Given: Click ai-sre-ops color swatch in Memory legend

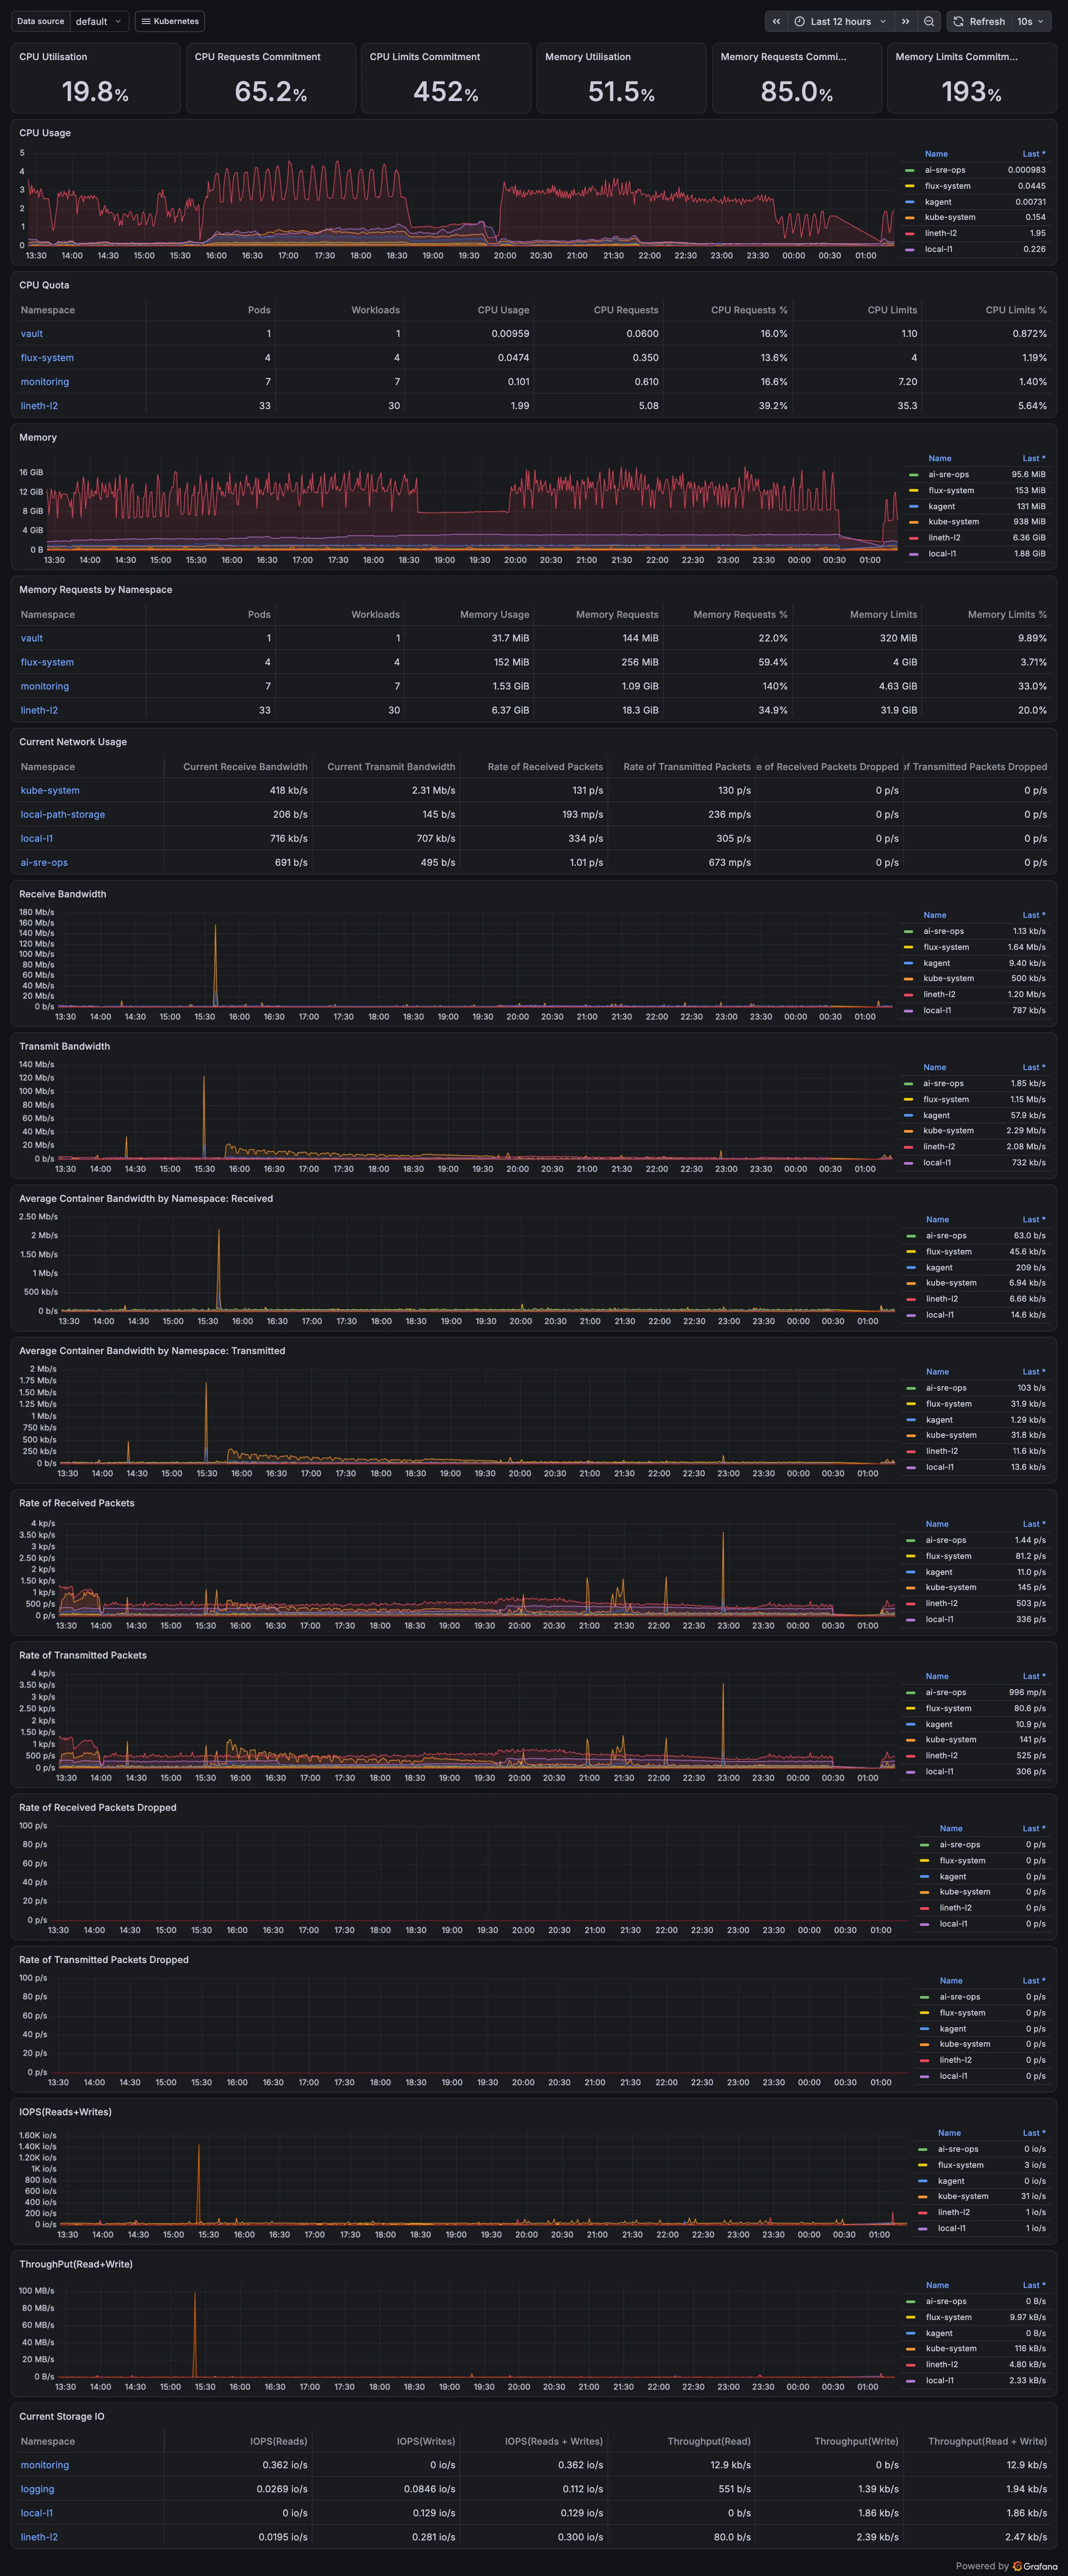Looking at the screenshot, I should pyautogui.click(x=914, y=475).
